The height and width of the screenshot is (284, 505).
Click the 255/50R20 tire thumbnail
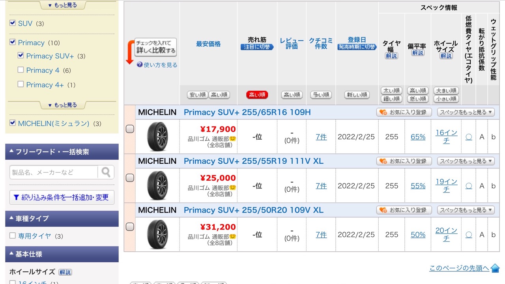157,235
